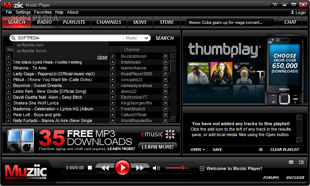Click arrow icon beside Lady Gaga - Paparazzi
The height and width of the screenshot is (186, 310).
click(112, 74)
